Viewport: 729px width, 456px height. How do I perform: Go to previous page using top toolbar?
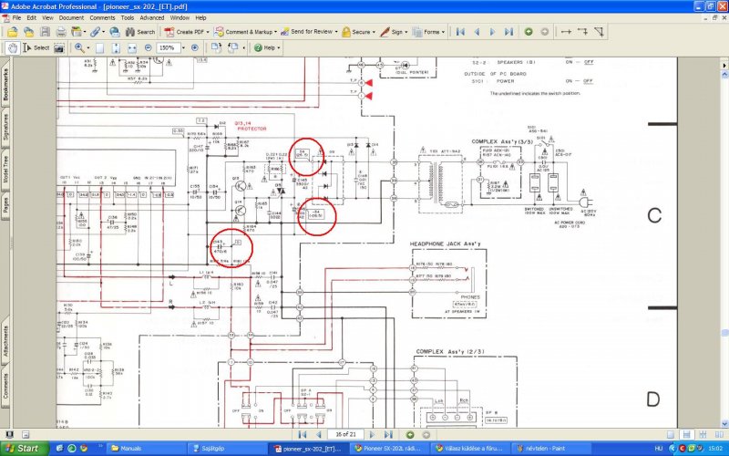pyautogui.click(x=477, y=32)
